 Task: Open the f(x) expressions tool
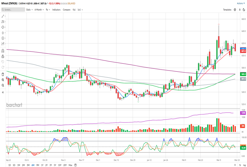click(x=74, y=10)
